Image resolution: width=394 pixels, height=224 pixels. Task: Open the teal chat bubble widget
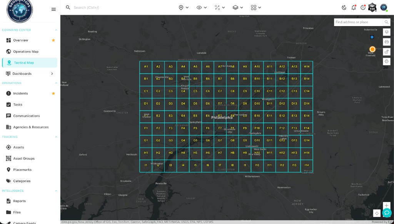pyautogui.click(x=387, y=213)
